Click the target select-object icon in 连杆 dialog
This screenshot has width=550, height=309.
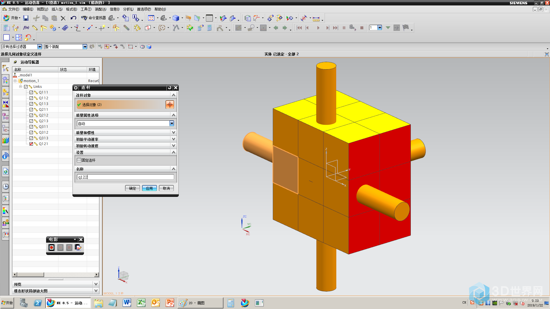click(170, 105)
